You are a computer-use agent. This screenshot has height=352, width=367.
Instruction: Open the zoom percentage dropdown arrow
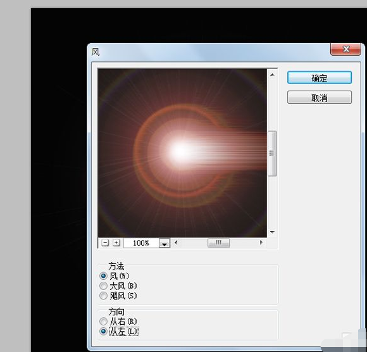pos(165,243)
